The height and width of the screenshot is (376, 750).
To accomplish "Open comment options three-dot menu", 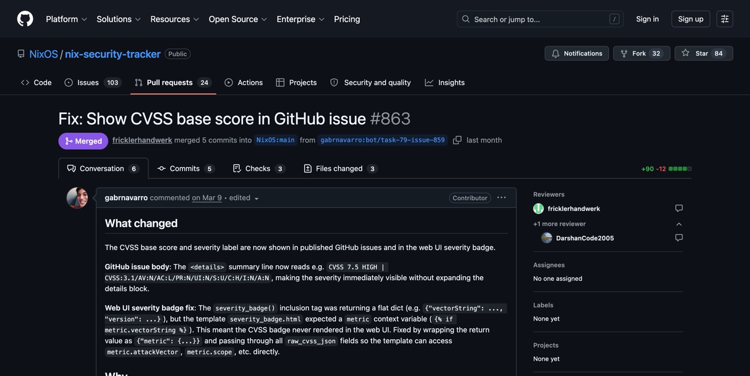I will pyautogui.click(x=501, y=198).
